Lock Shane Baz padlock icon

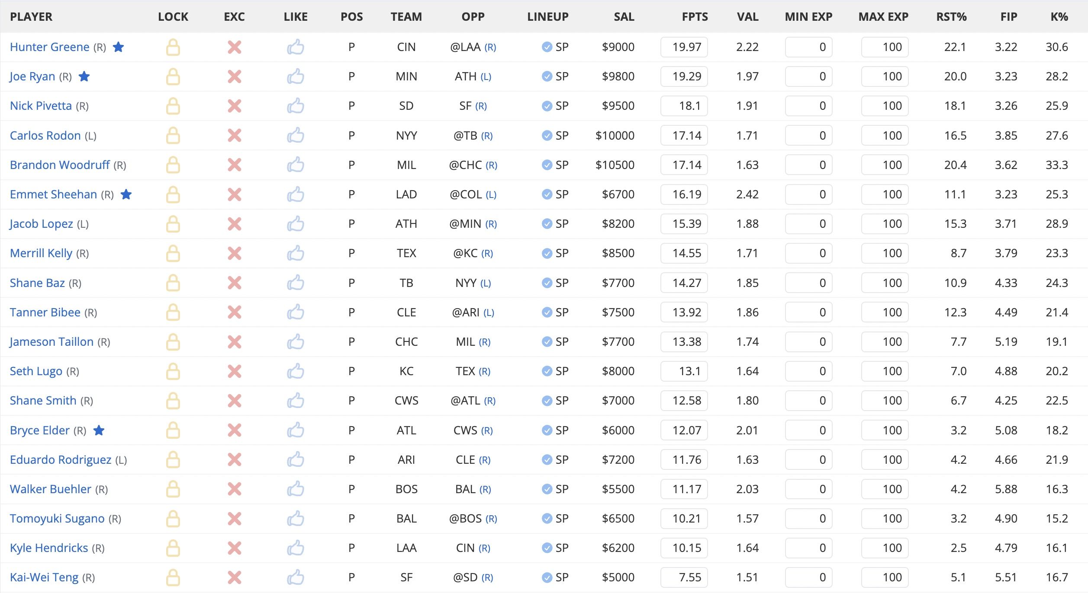(173, 283)
